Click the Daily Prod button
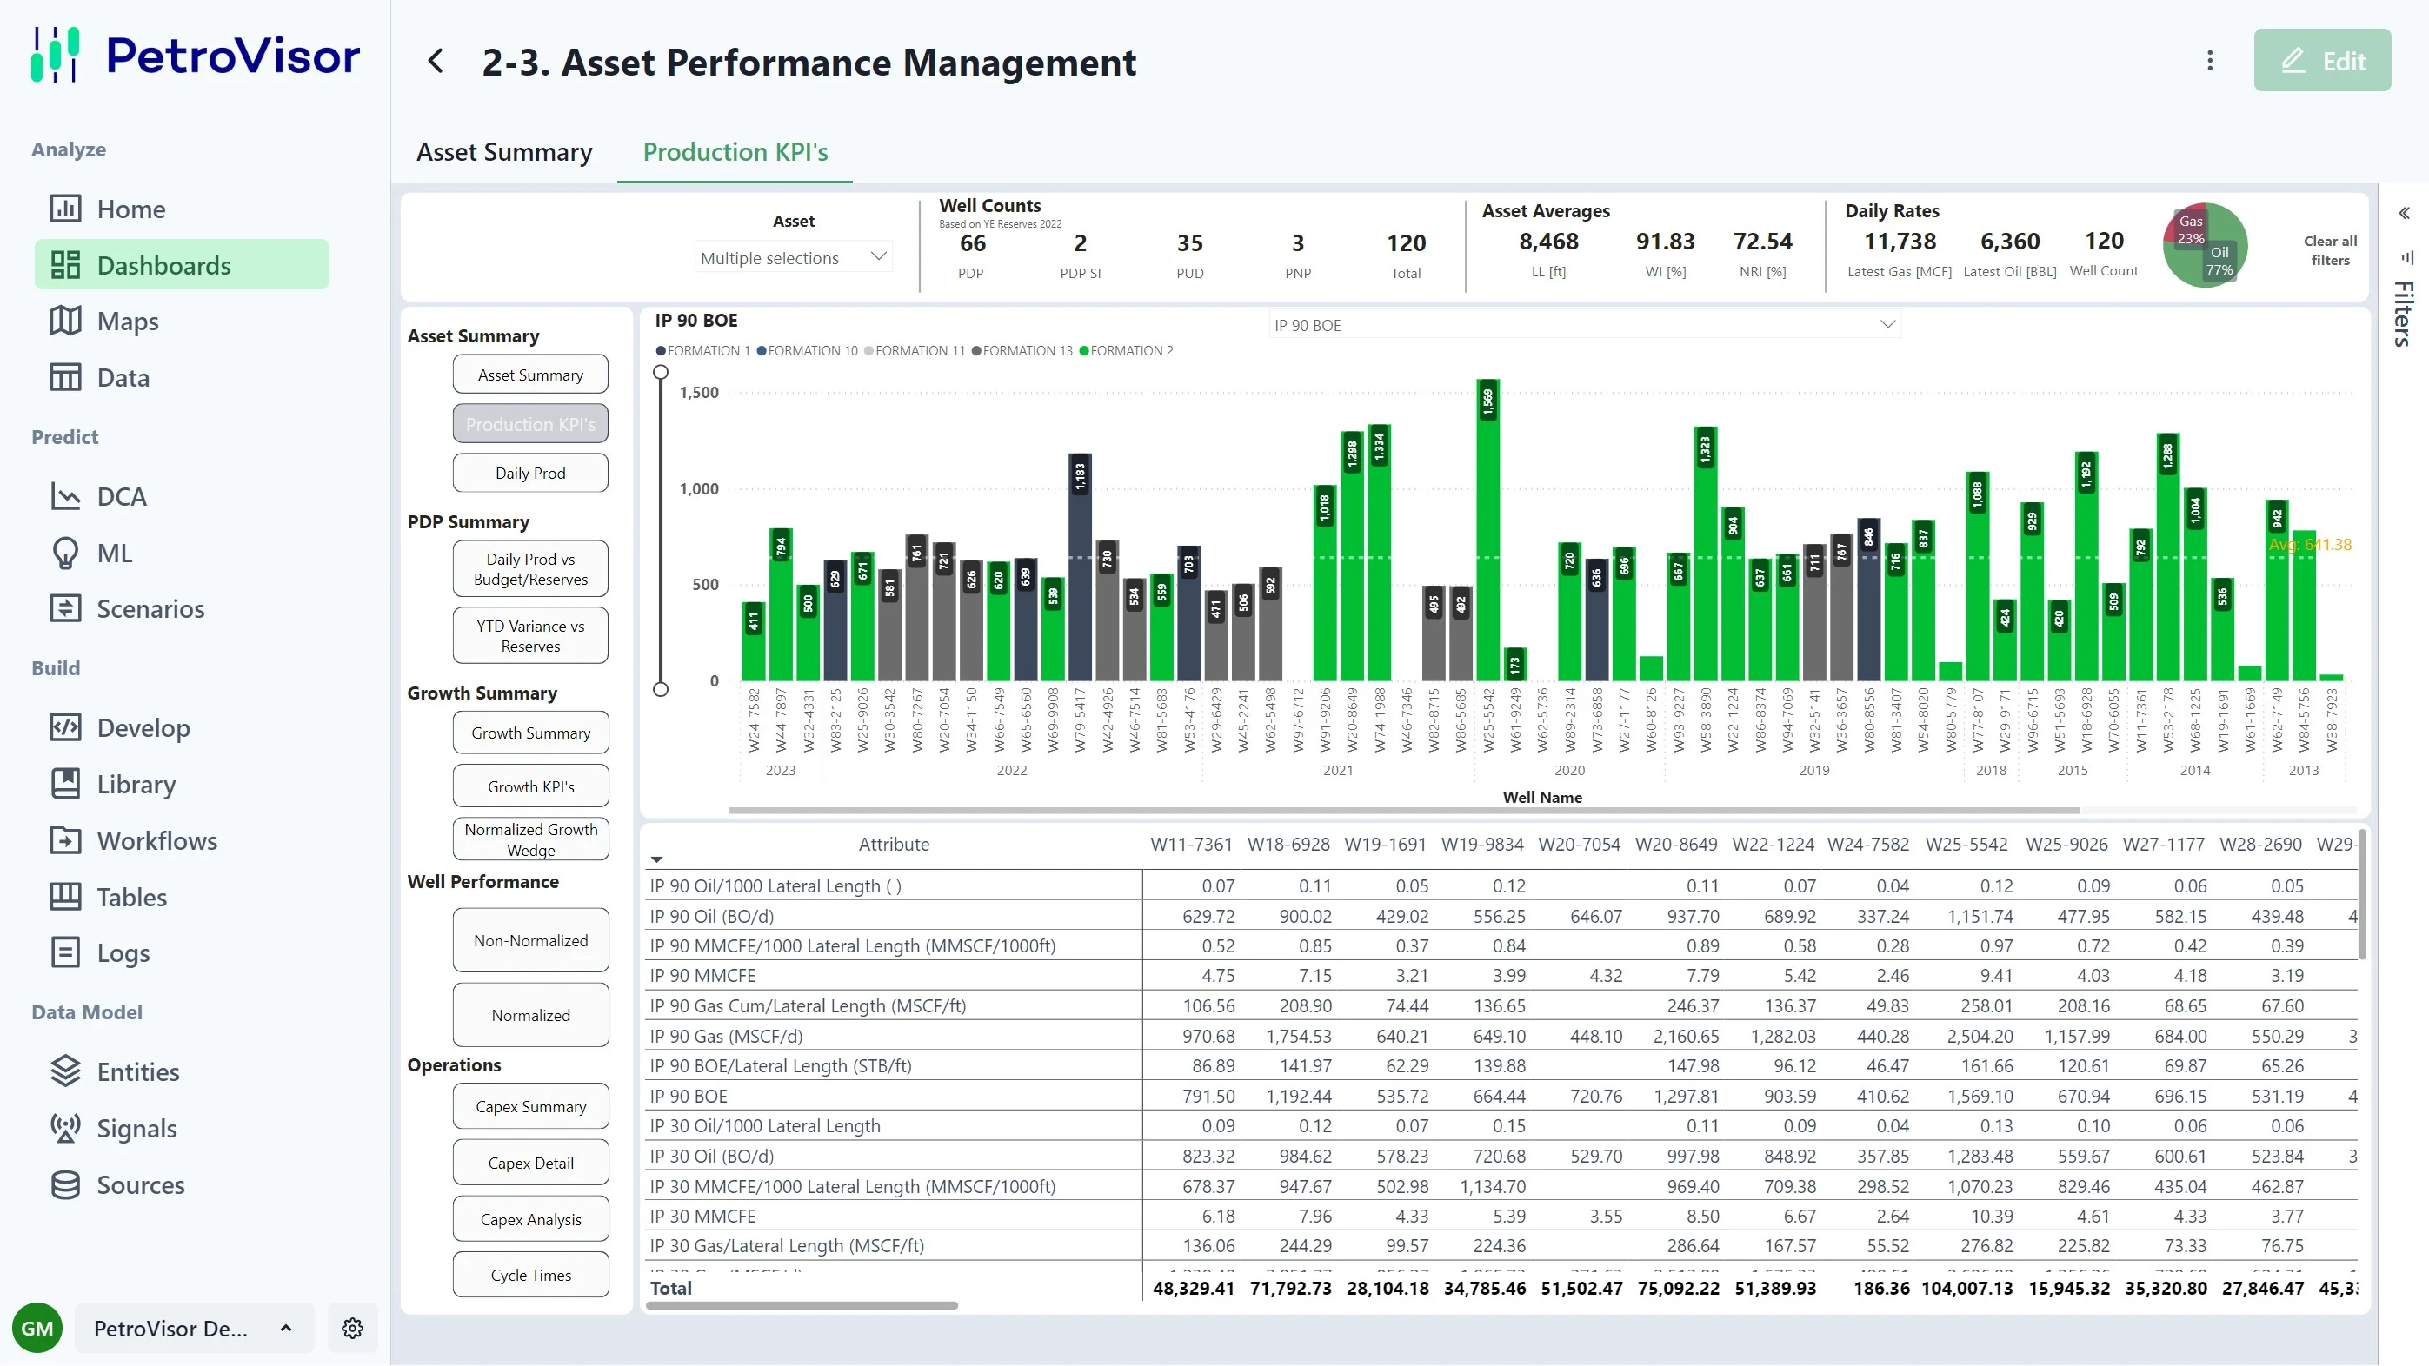This screenshot has width=2429, height=1366. click(x=530, y=473)
